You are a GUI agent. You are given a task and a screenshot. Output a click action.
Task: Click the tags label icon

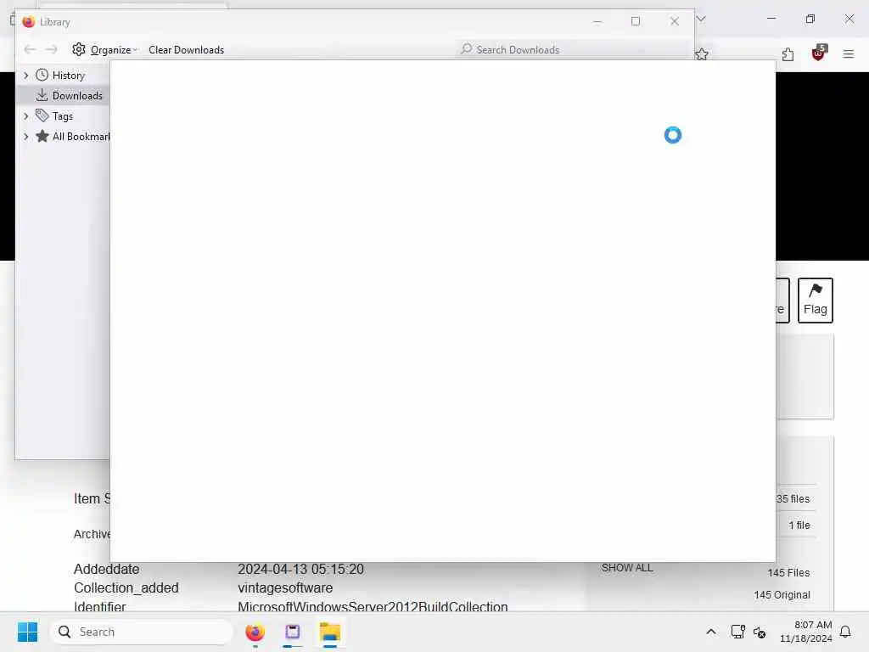[x=42, y=115]
